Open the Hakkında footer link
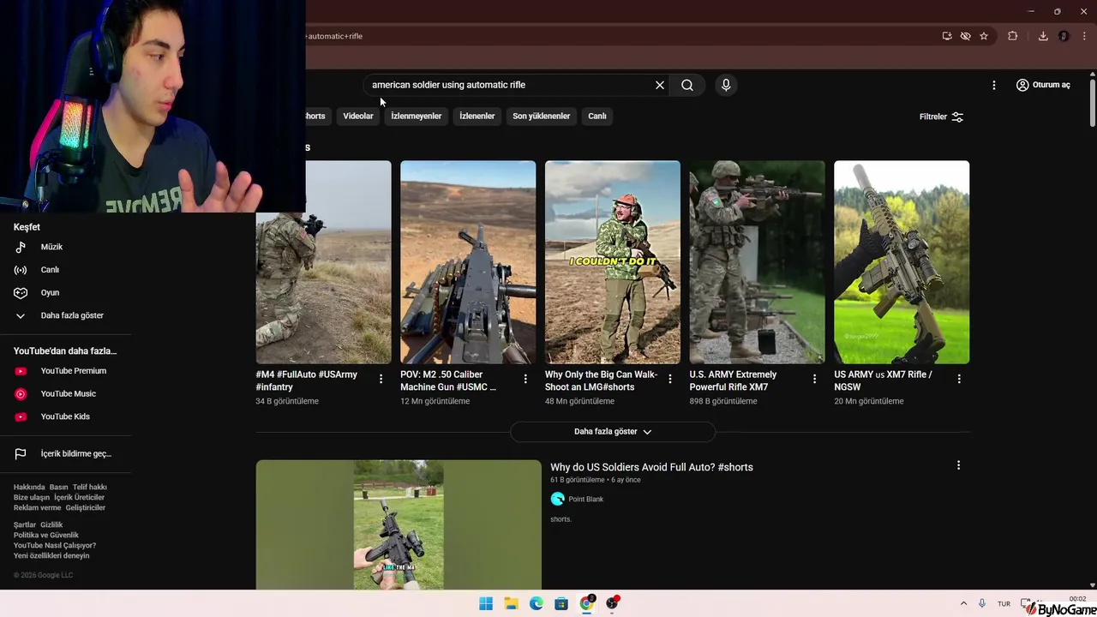This screenshot has height=617, width=1097. click(29, 488)
